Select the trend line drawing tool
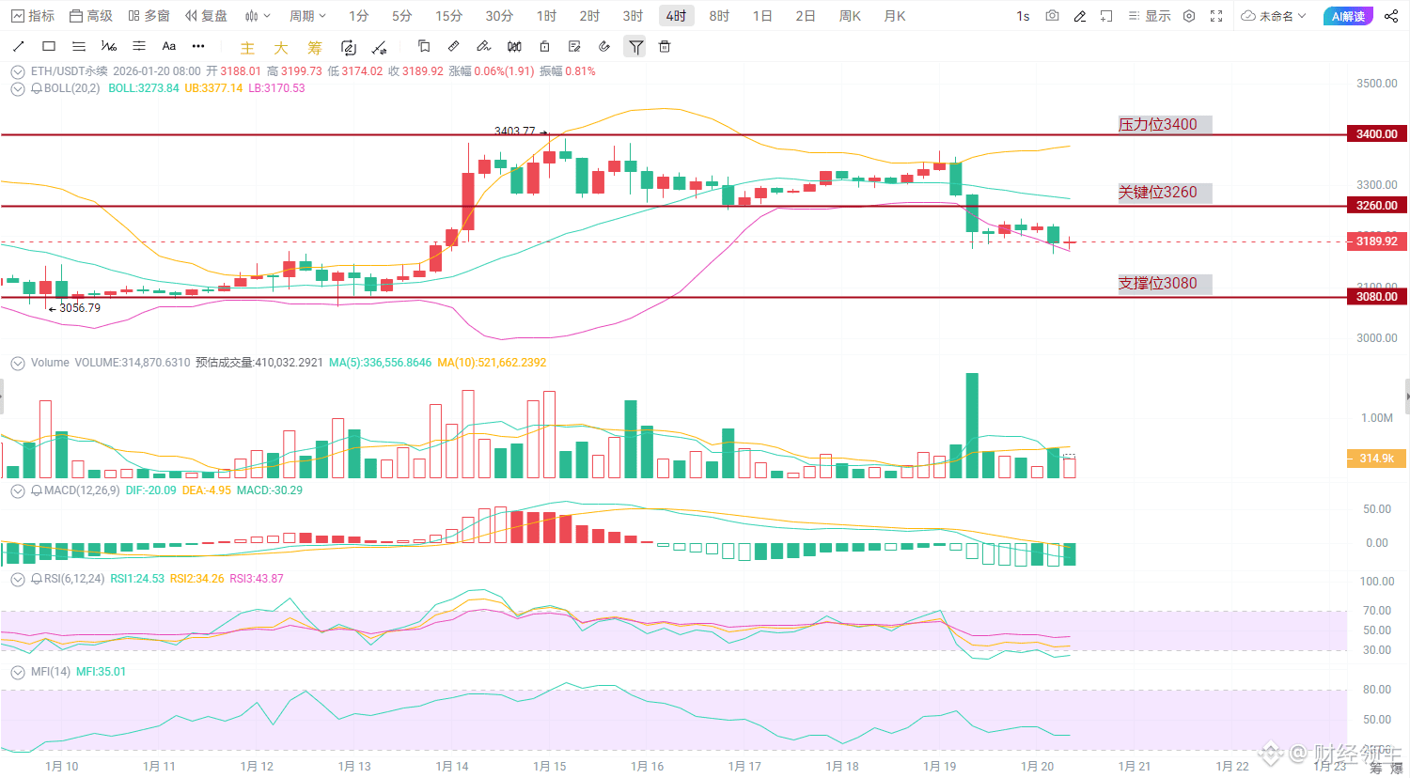Screen dimensions: 1410x778 (18, 46)
